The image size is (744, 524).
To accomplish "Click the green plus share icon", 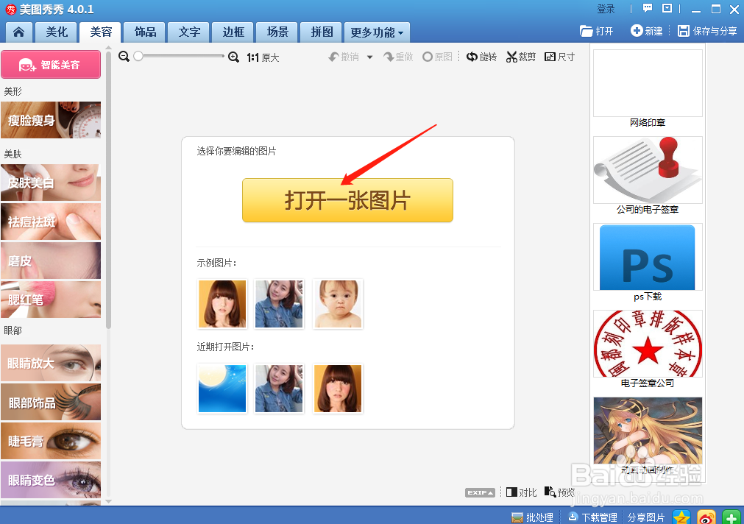I will (x=731, y=517).
